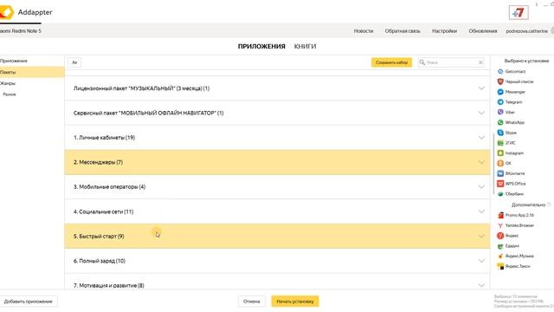Click the 3. Мобильные операторы (4) label

pyautogui.click(x=110, y=187)
